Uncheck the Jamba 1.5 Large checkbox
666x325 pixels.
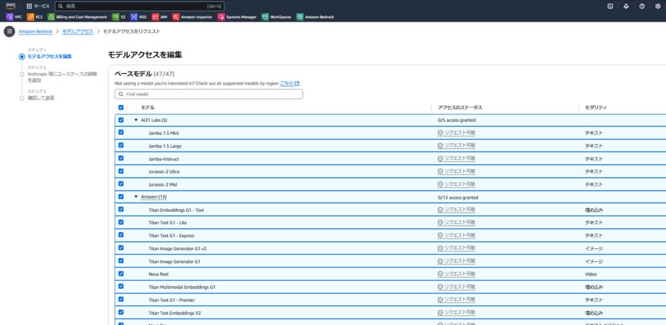121,145
